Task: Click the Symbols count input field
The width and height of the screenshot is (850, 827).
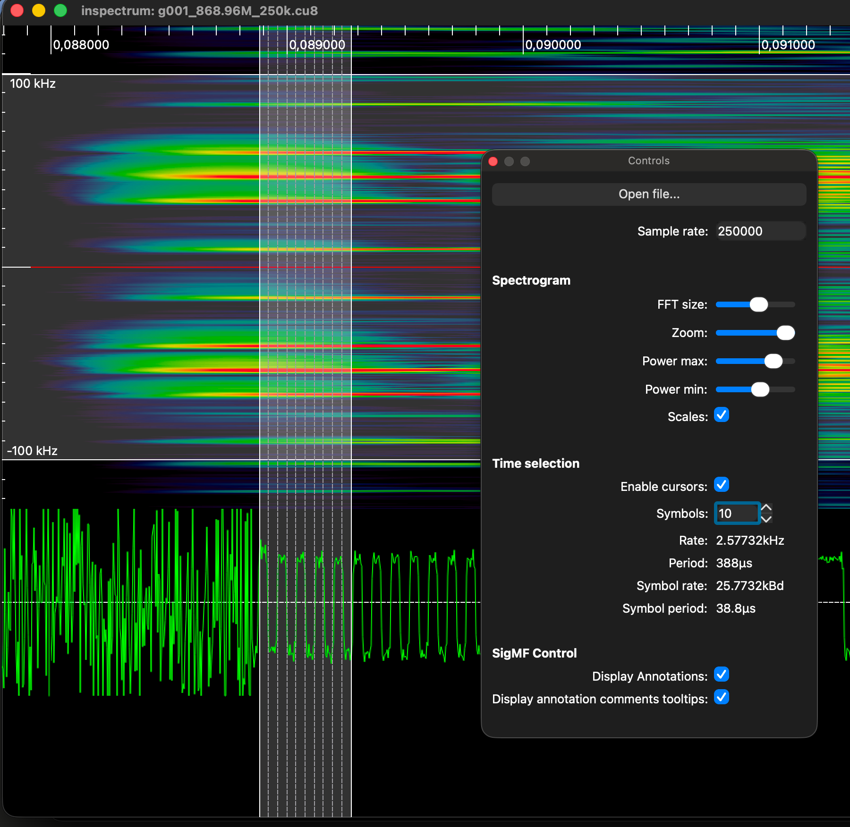Action: click(737, 514)
